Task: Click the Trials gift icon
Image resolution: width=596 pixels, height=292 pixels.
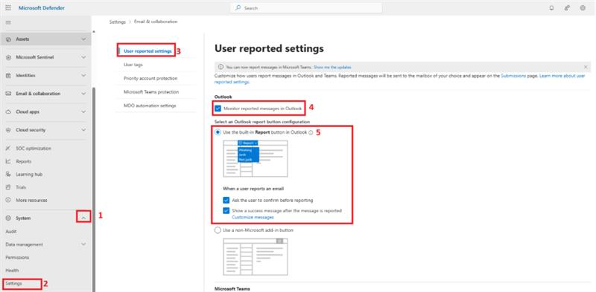Action: coord(8,187)
